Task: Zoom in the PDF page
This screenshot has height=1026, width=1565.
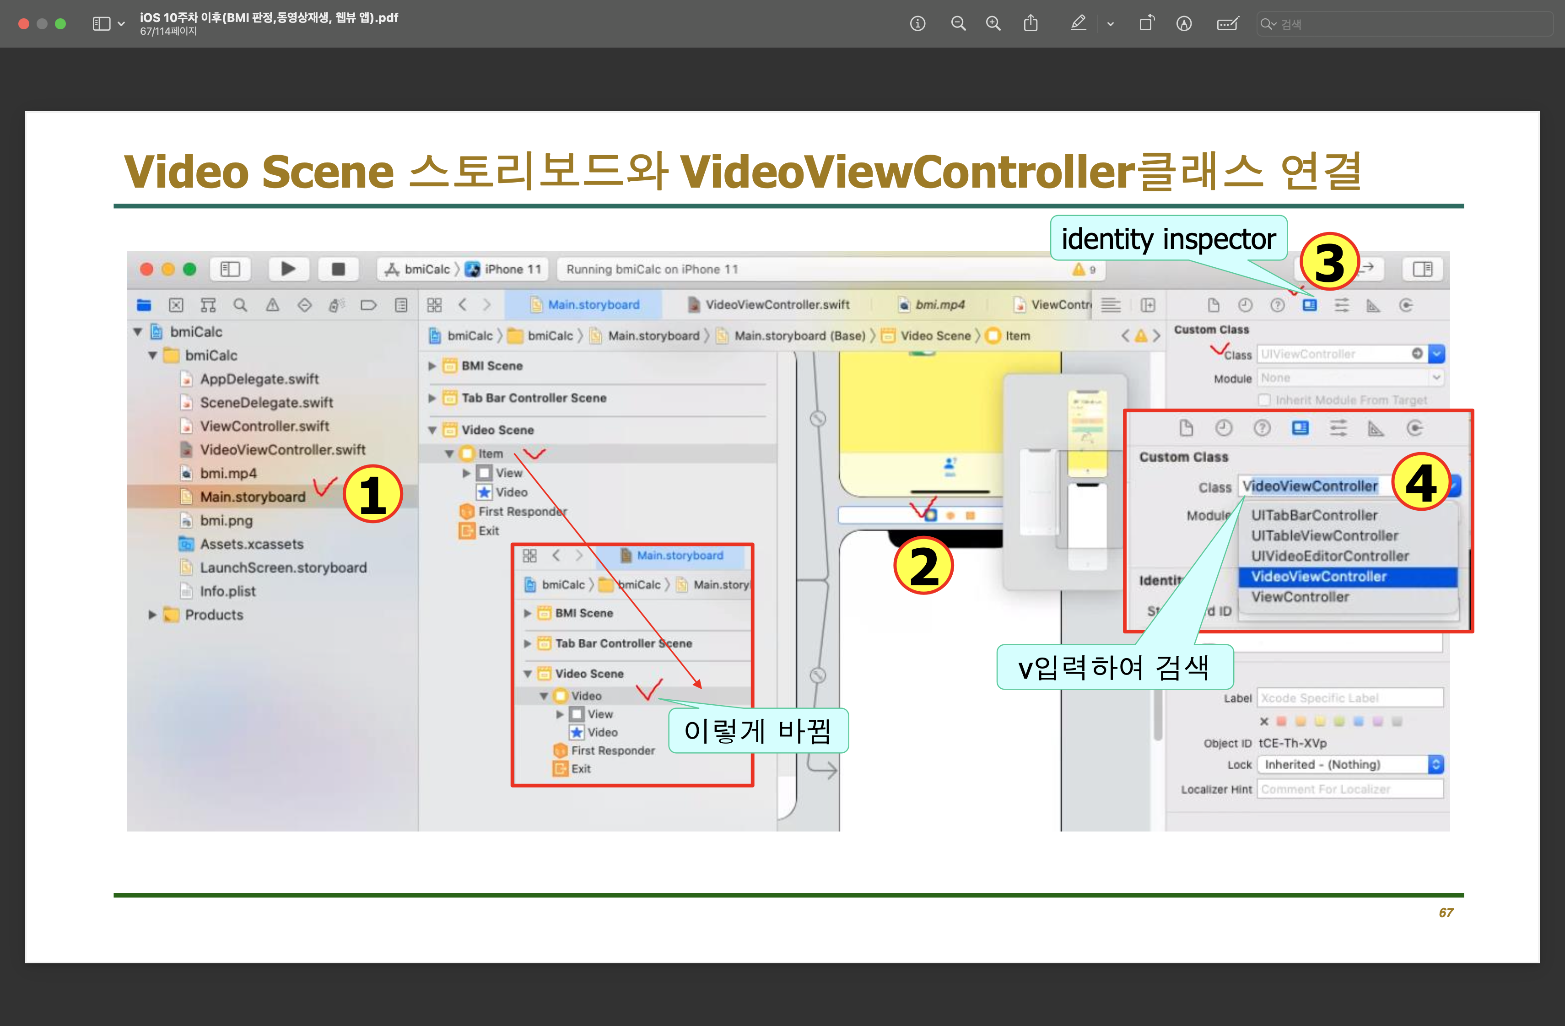Action: pos(993,24)
